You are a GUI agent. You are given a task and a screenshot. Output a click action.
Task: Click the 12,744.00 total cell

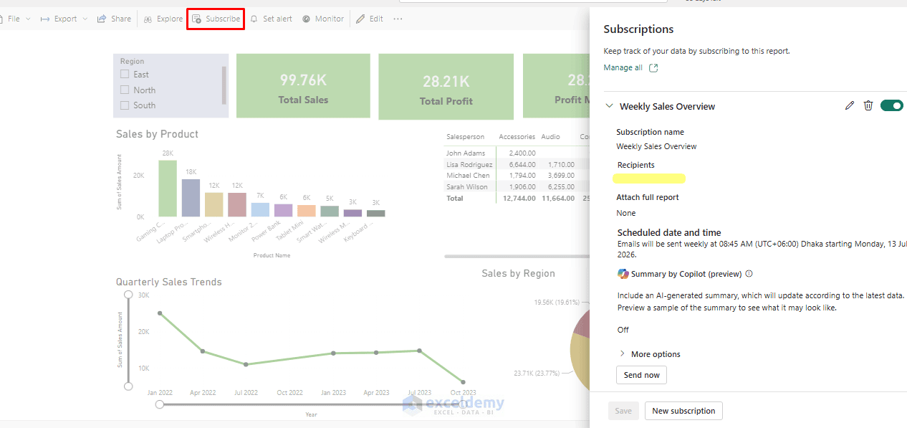click(519, 198)
